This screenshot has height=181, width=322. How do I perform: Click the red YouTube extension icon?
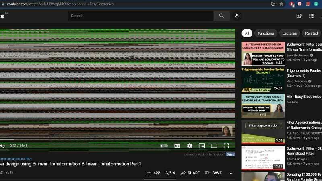coord(299,4)
